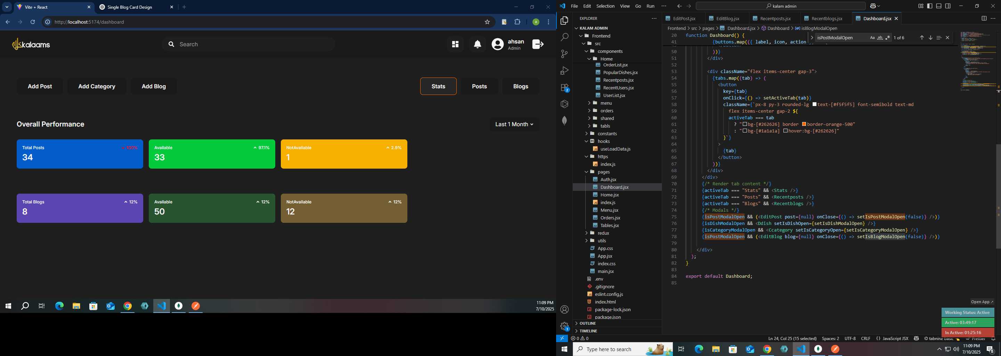Open Run and Debug in the activity bar

coord(564,71)
